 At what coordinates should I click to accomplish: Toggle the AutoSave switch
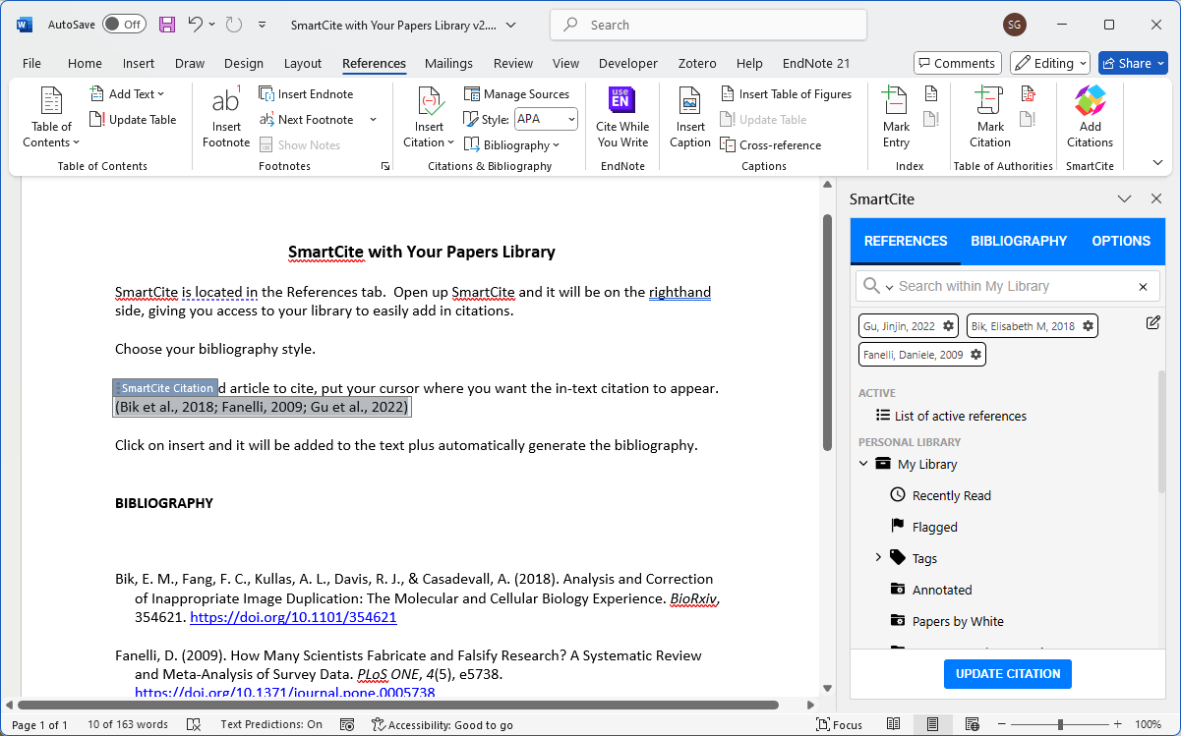coord(124,25)
